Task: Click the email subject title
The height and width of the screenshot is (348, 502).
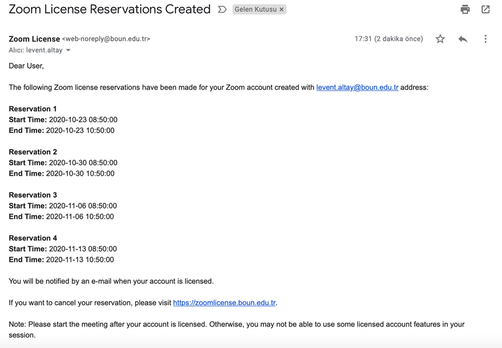Action: click(109, 10)
